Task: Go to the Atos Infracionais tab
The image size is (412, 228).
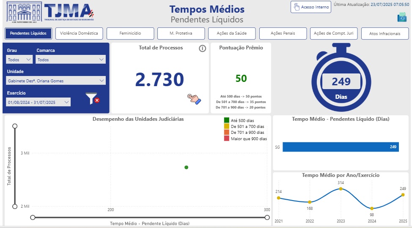Action: pyautogui.click(x=385, y=33)
